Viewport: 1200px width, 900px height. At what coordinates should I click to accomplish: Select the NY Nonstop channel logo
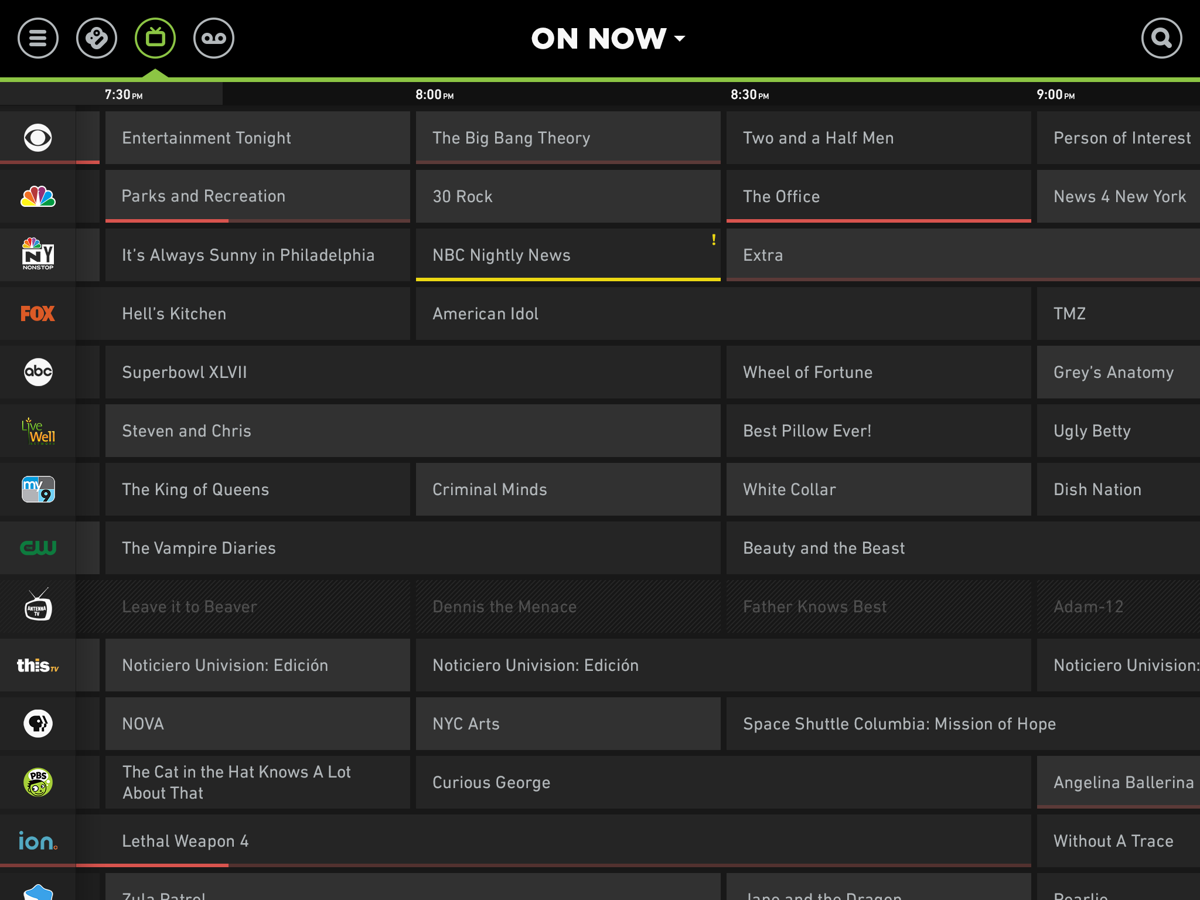click(38, 254)
